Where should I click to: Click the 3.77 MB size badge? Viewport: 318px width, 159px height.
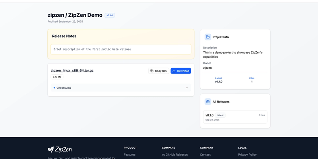coord(57,77)
